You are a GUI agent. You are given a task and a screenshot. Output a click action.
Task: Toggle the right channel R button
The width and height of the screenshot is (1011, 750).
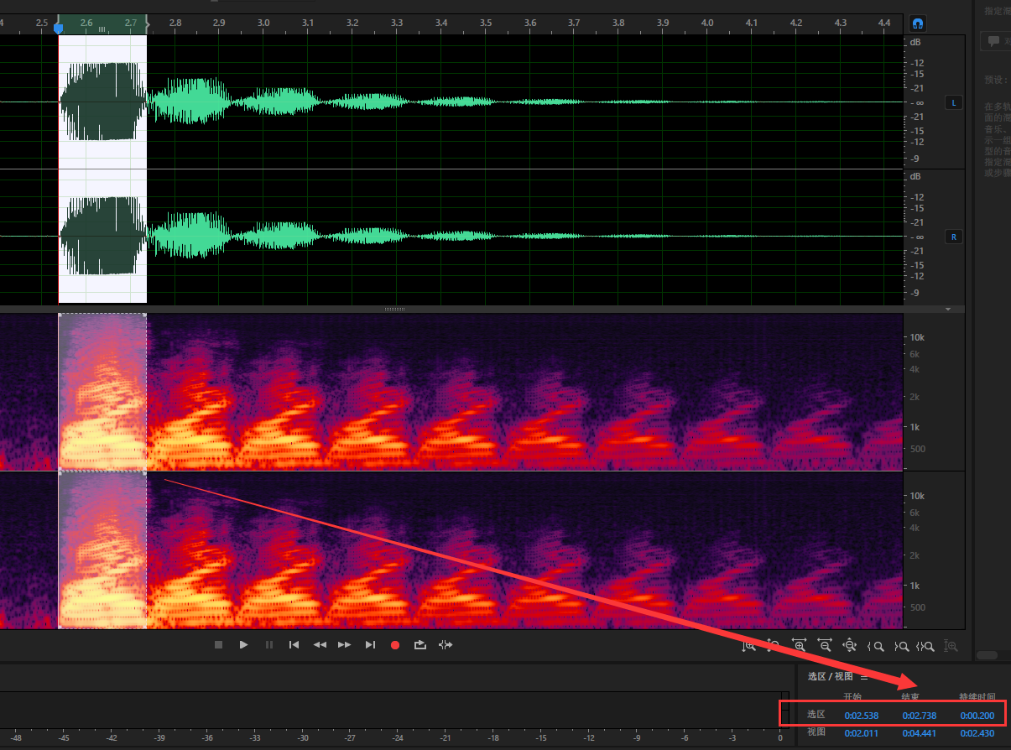pos(953,237)
